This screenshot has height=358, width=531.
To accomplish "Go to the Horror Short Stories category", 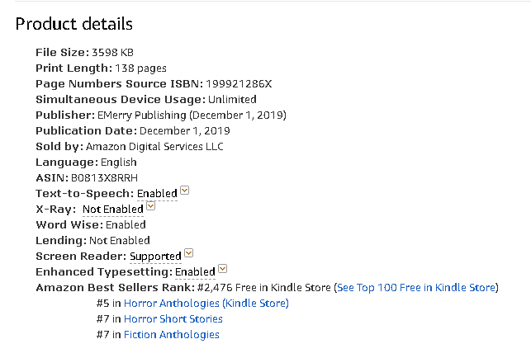I will point(173,318).
